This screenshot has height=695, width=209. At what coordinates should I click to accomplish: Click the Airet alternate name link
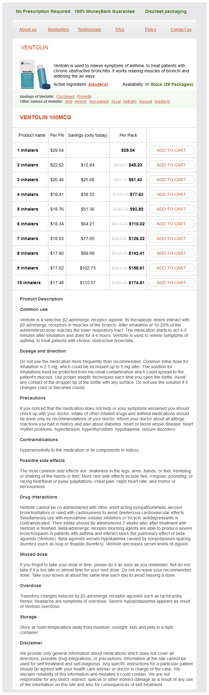coord(69,101)
